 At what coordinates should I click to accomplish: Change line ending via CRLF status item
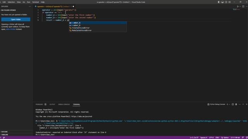217,137
